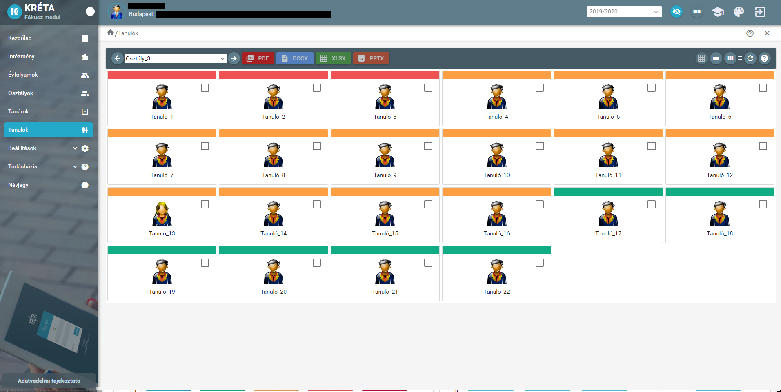The width and height of the screenshot is (781, 392).
Task: Close the Tanulók page
Action: (767, 33)
